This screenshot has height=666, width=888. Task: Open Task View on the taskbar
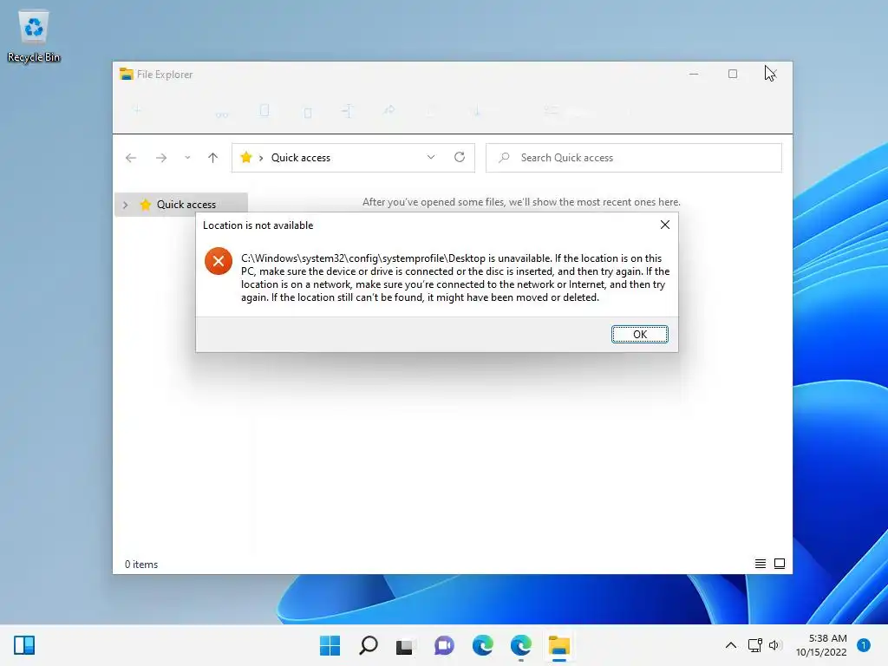coord(404,646)
